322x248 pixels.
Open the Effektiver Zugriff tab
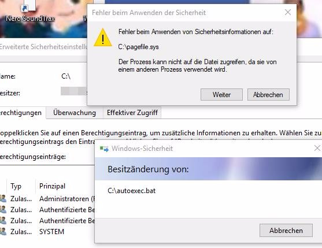pos(132,113)
